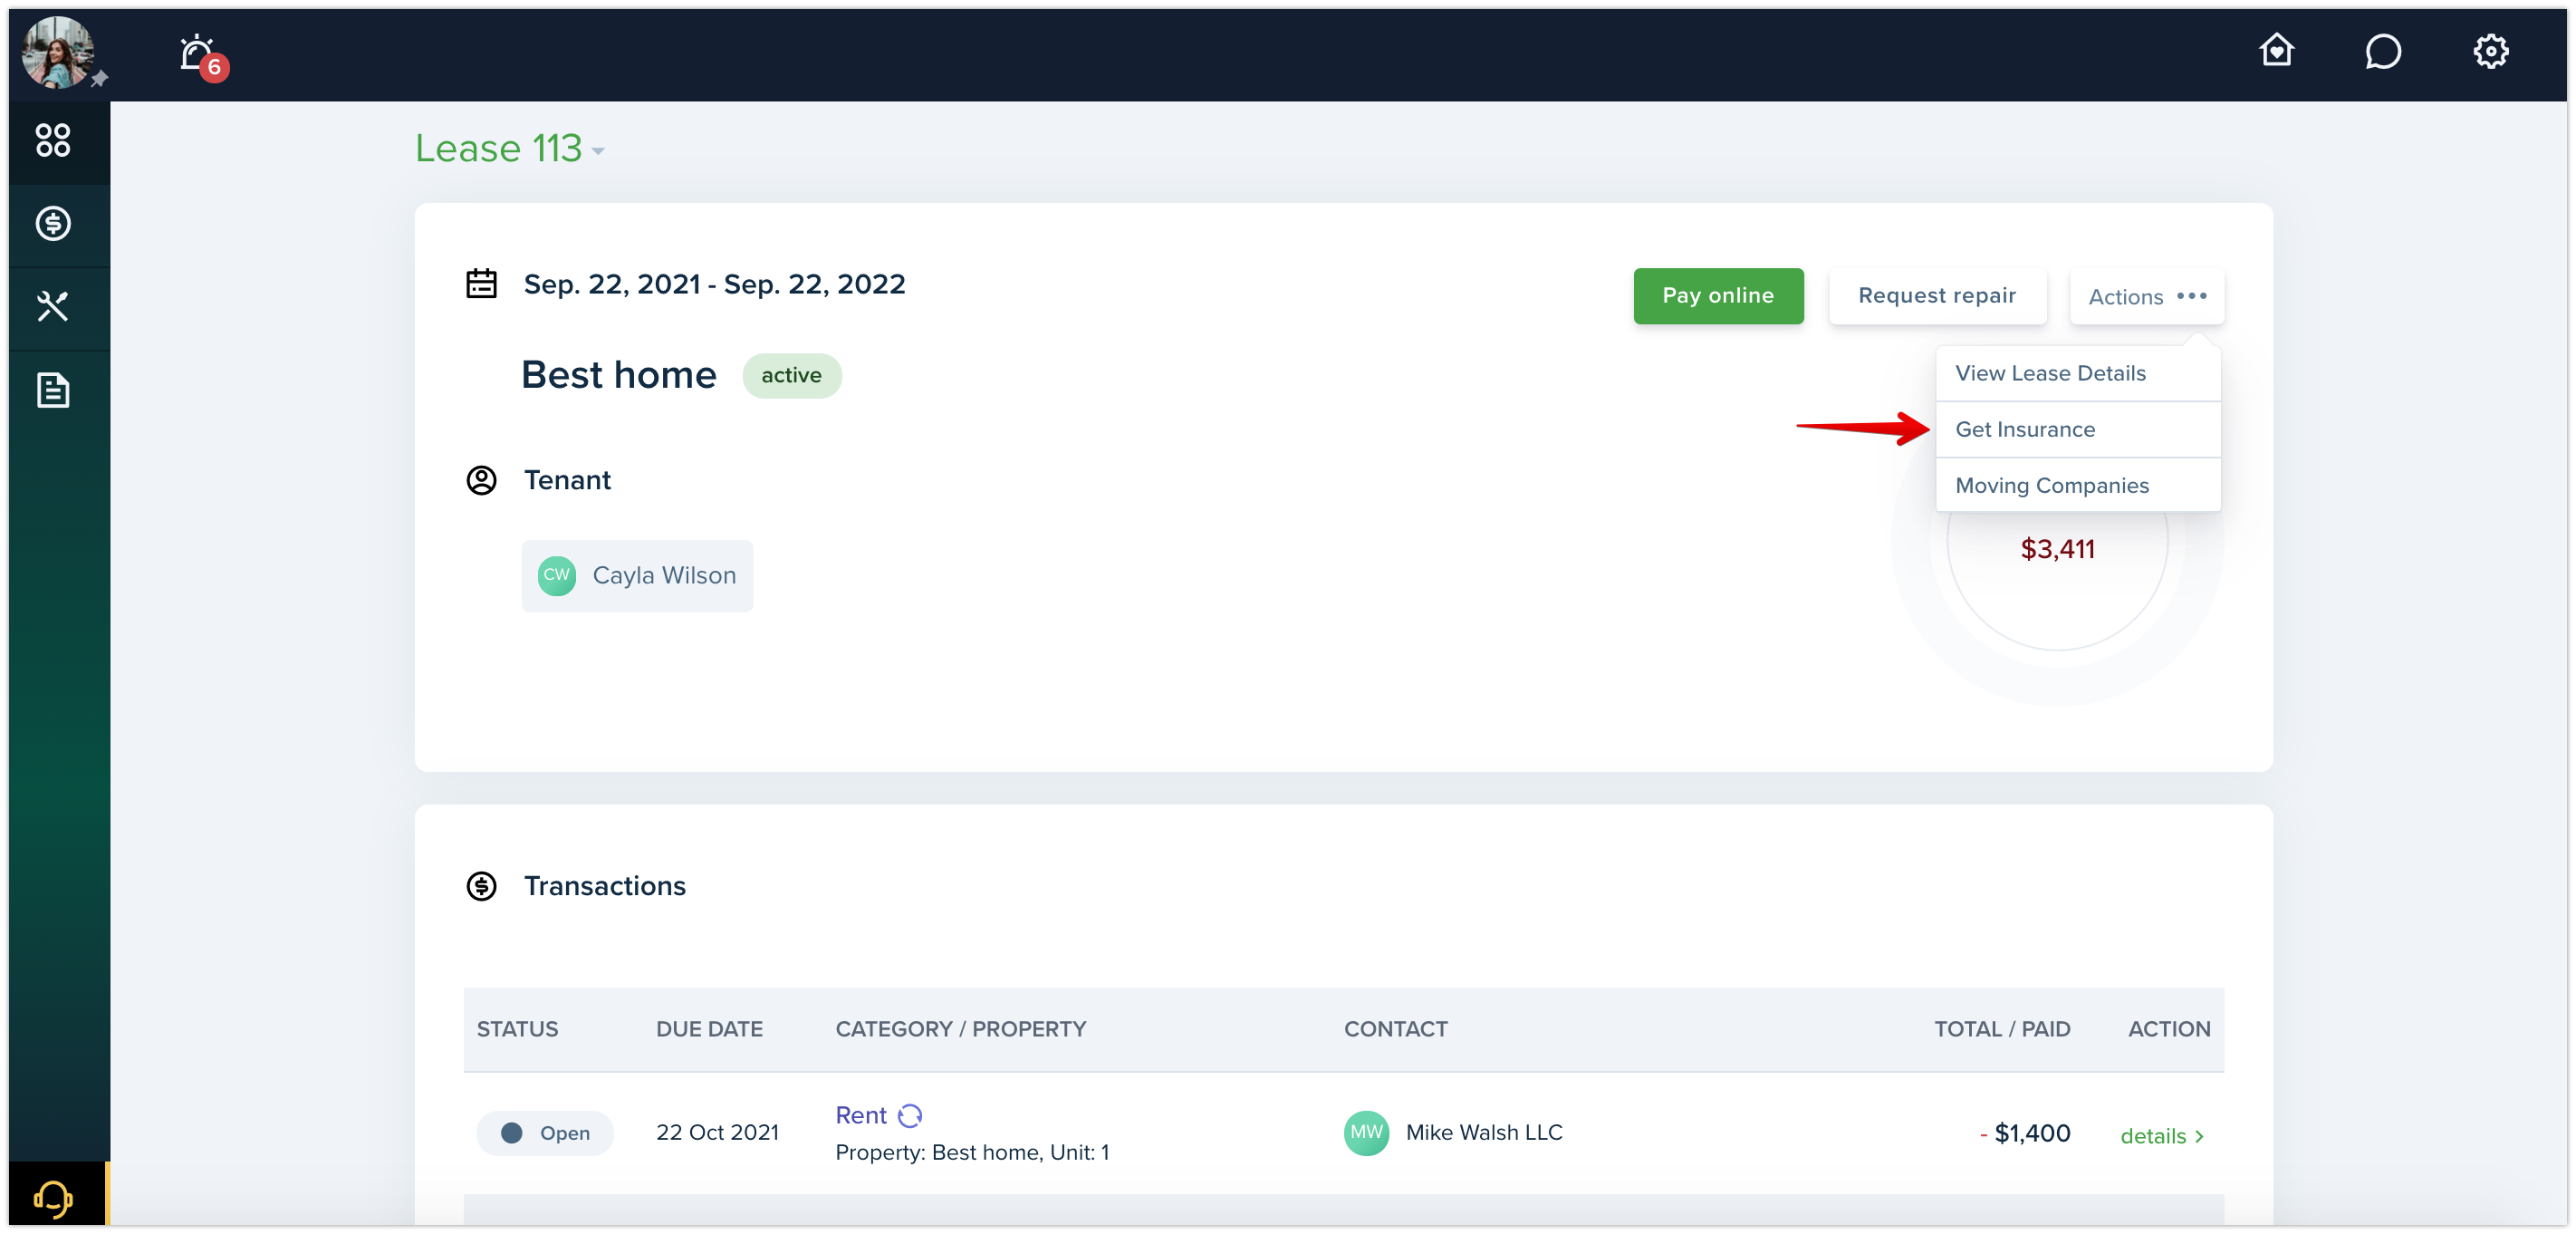
Task: Click the CONTACT column header
Action: (x=1395, y=1029)
